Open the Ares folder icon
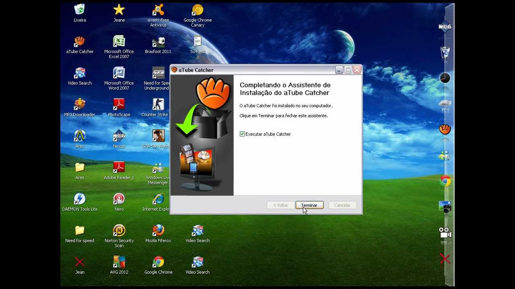The width and height of the screenshot is (515, 289). coord(80,171)
